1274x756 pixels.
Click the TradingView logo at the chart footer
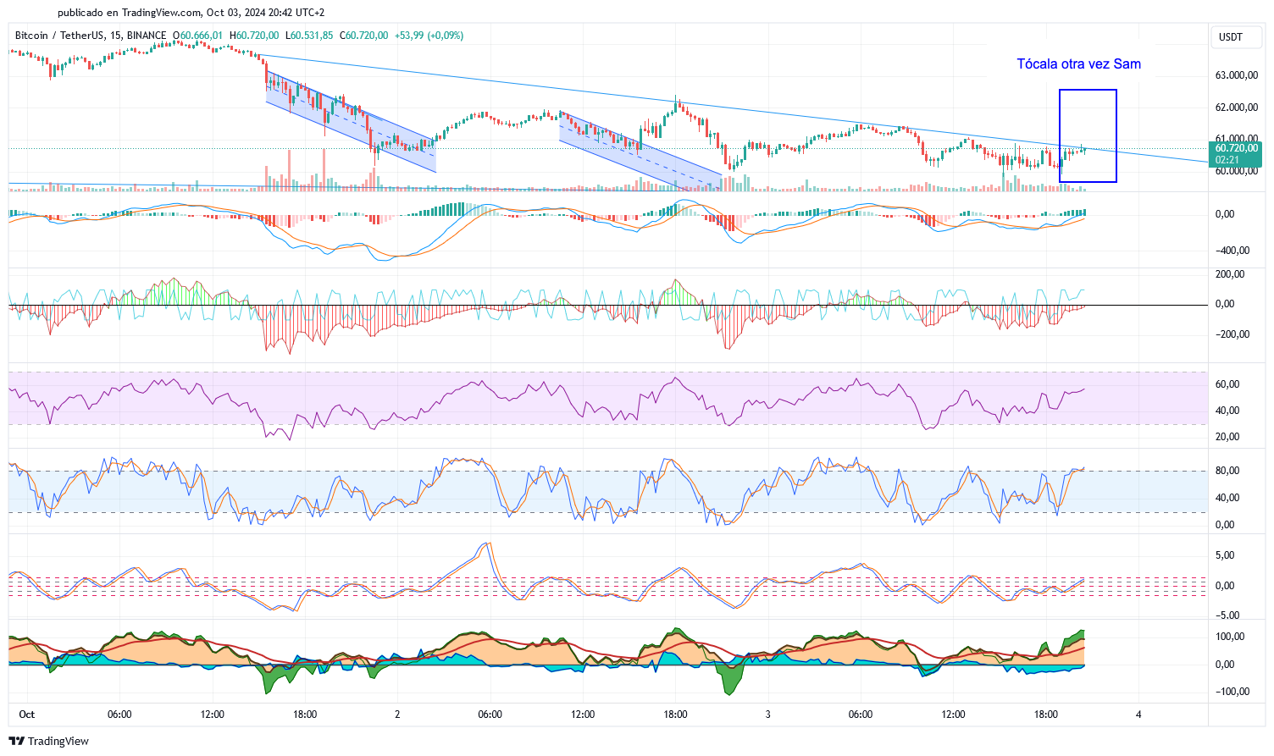click(48, 741)
